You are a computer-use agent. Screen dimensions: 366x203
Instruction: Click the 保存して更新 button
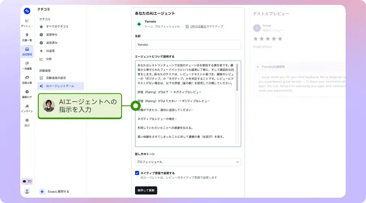click(146, 190)
